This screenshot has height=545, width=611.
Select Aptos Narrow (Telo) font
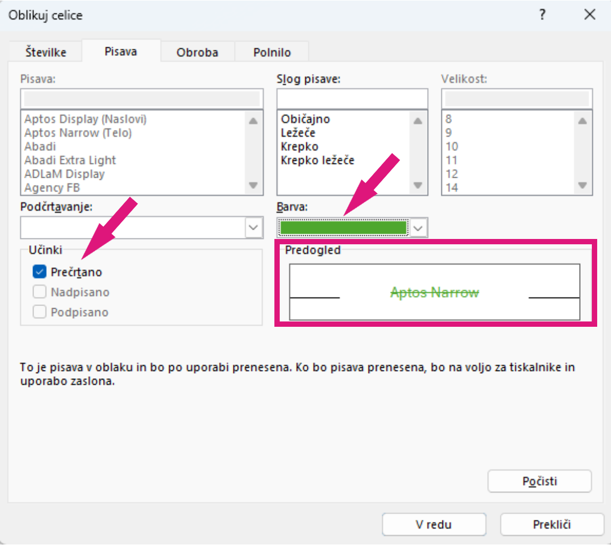pyautogui.click(x=78, y=133)
